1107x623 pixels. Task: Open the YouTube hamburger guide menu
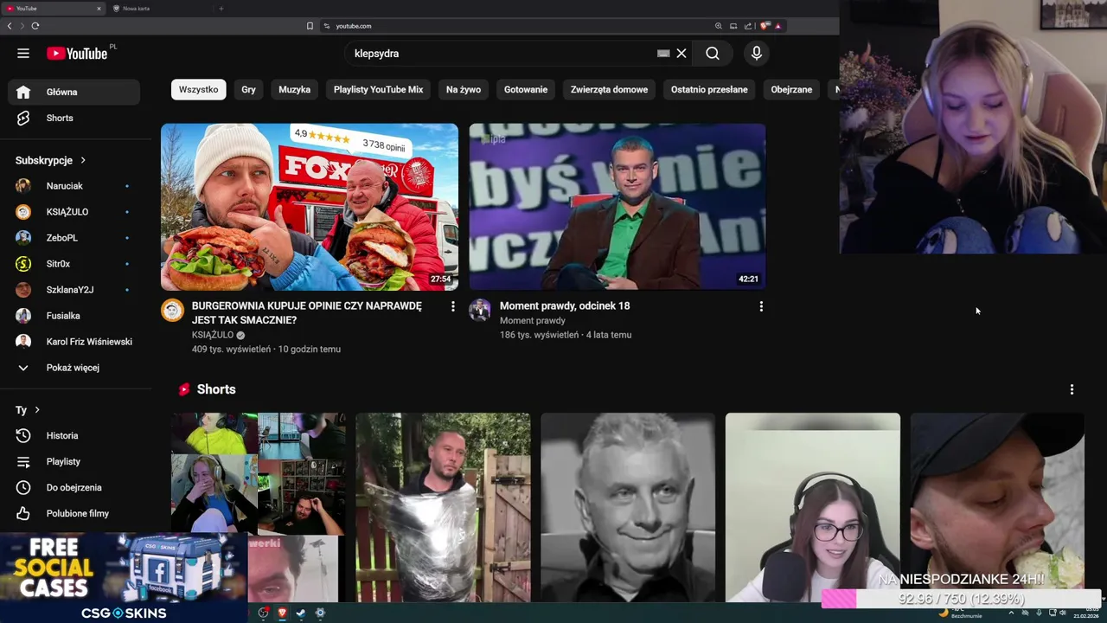click(23, 54)
